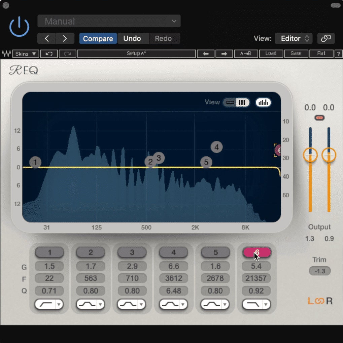The height and width of the screenshot is (343, 343).
Task: Click band 6 Q value 0.92
Action: click(256, 291)
